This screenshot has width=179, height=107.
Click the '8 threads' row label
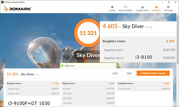[67, 89]
